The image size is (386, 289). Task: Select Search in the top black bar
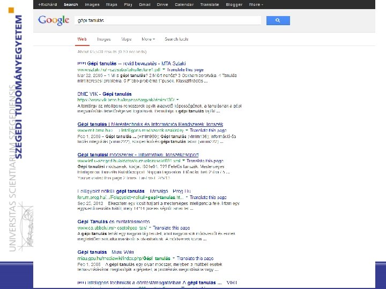(71, 4)
